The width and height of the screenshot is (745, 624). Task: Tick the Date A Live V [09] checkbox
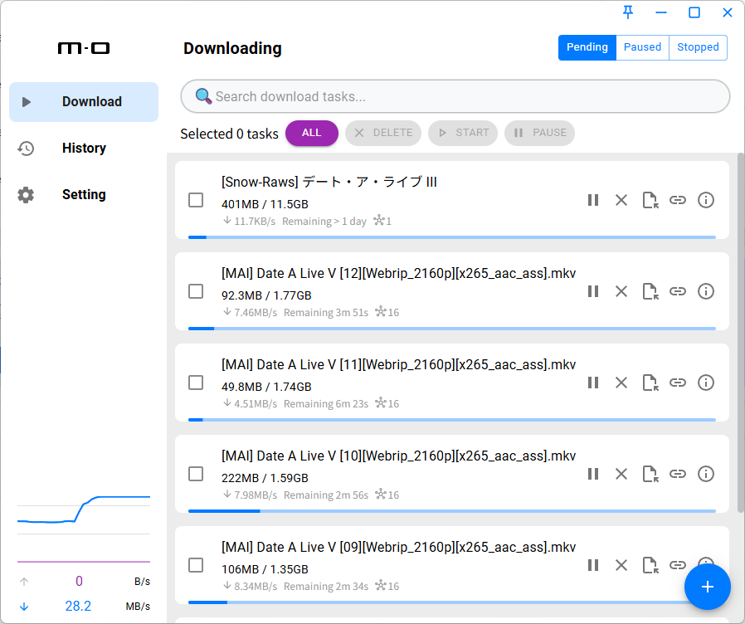click(196, 565)
